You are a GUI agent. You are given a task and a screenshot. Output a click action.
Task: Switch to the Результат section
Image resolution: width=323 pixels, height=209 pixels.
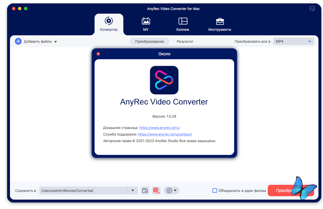click(x=185, y=41)
